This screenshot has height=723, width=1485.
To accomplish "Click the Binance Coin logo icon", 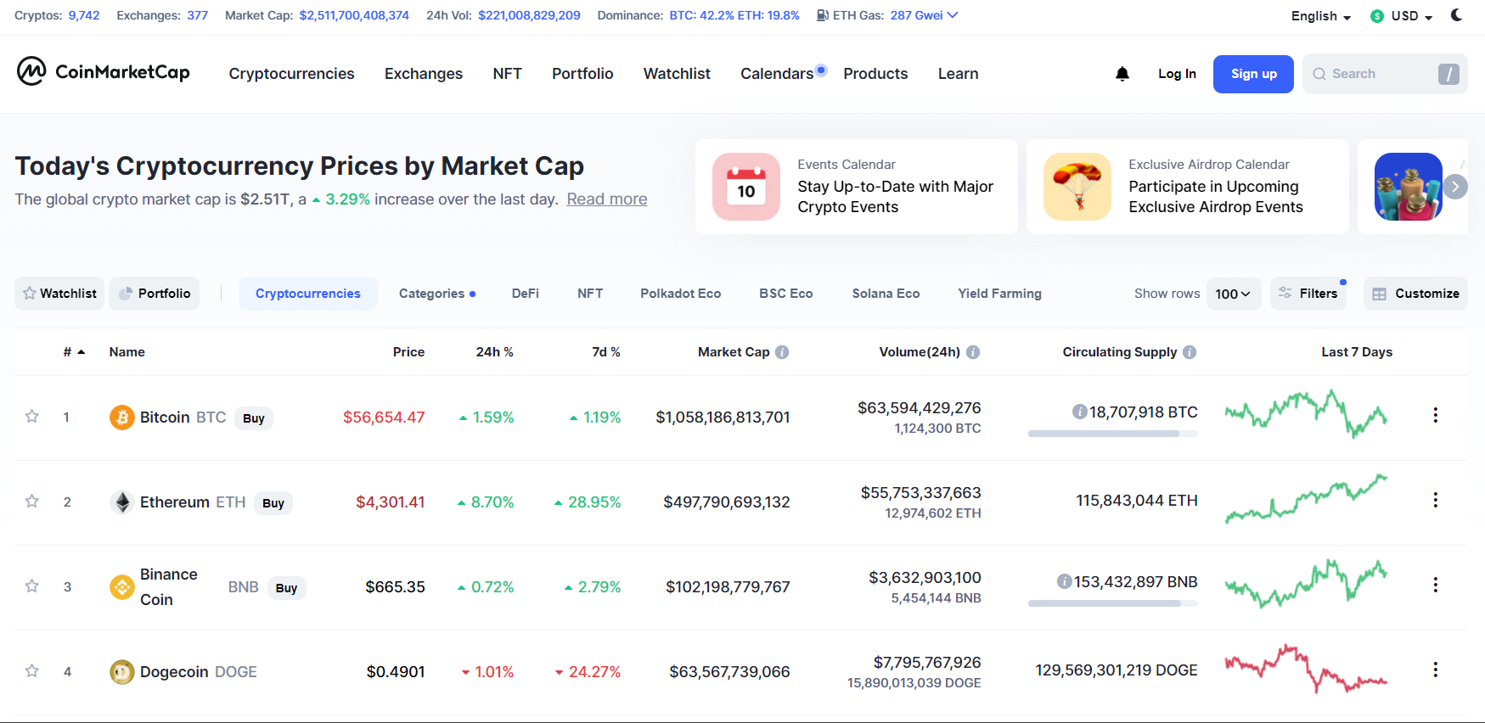I will [122, 587].
